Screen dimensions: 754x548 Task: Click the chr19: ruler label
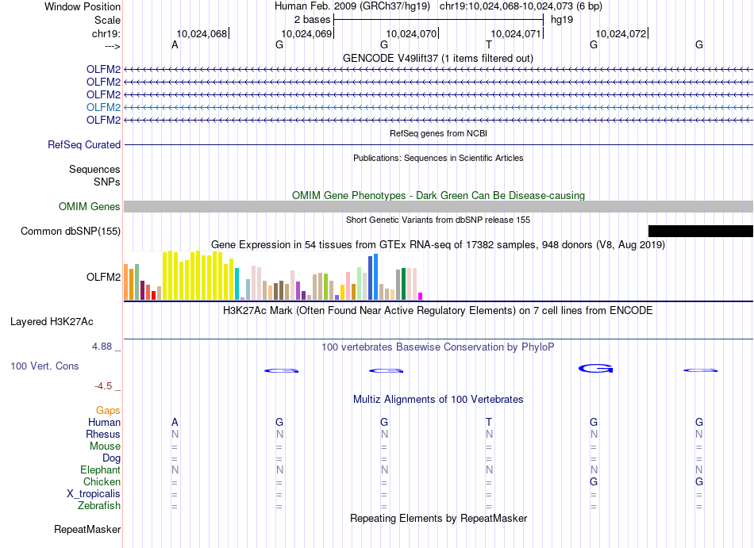(x=106, y=33)
